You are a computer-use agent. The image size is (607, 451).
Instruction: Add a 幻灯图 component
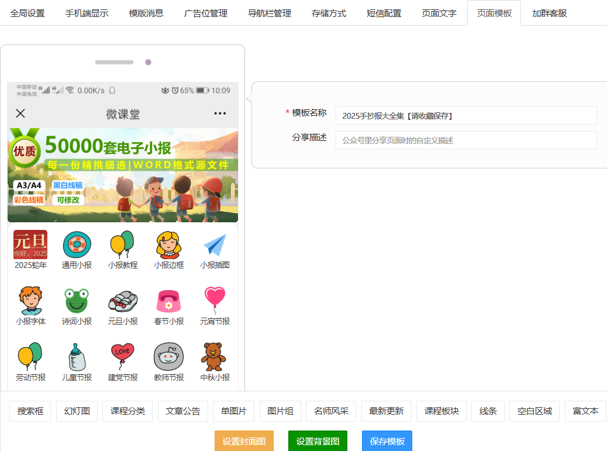[77, 411]
